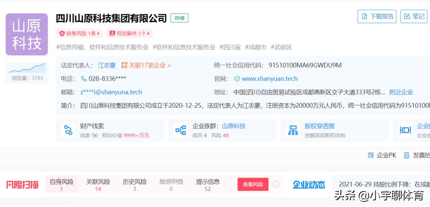Screen dimensions: 430x207
Task: Click the phone icon beside 028-8336****
Action: point(84,79)
